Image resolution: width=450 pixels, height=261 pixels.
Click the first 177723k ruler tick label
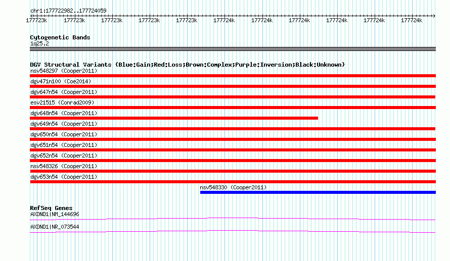tap(36, 20)
